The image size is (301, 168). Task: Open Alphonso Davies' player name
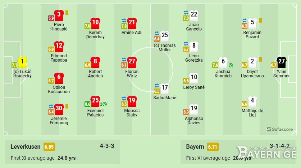(194, 121)
